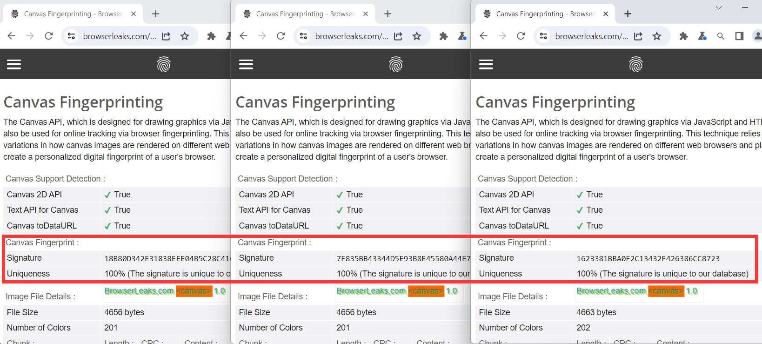Toggle the bookmark star in the middle window
The width and height of the screenshot is (762, 344).
417,36
